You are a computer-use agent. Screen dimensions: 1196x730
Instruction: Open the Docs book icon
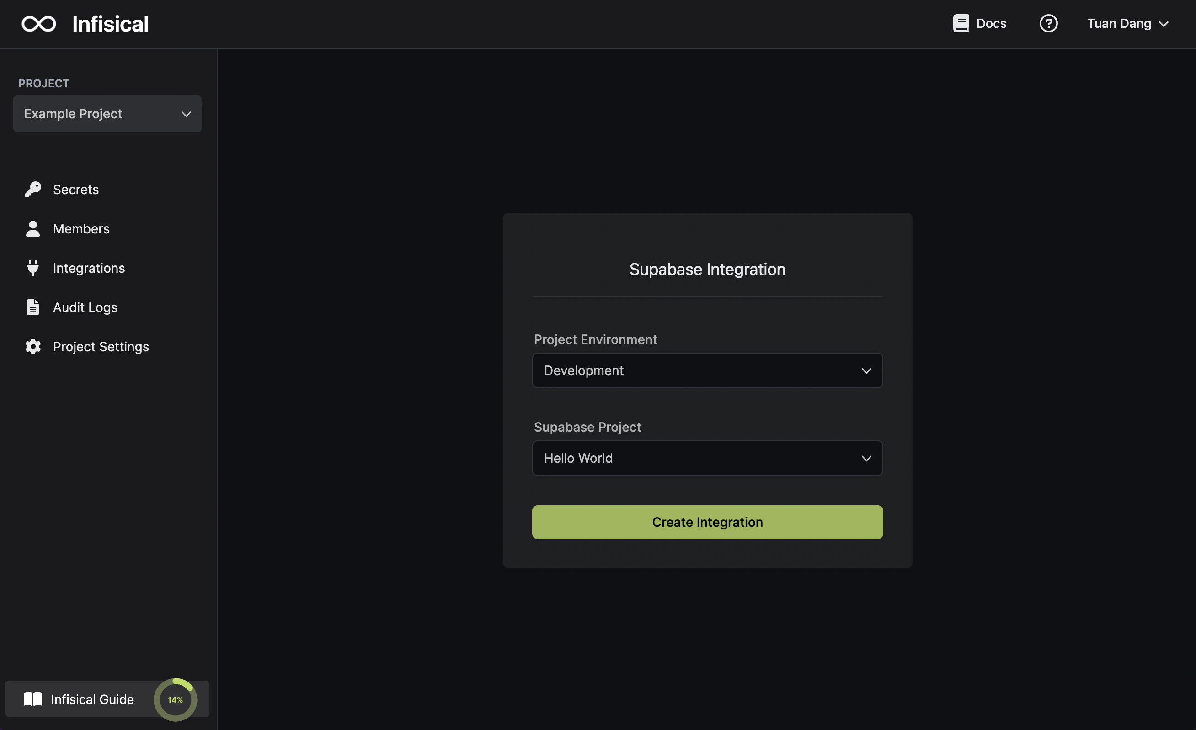coord(961,23)
